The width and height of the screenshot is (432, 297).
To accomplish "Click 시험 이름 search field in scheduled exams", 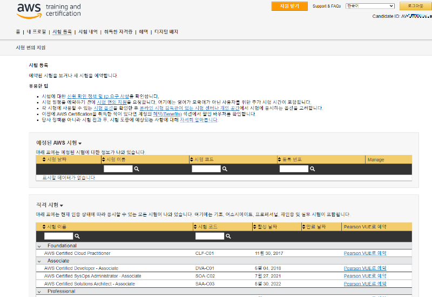I will [x=118, y=169].
